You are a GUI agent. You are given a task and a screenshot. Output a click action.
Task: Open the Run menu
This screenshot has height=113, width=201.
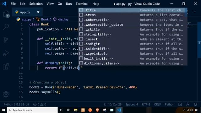[69, 4]
